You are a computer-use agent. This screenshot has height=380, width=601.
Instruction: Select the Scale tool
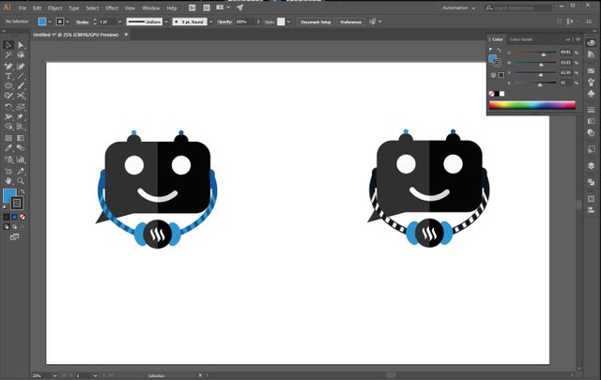click(x=21, y=106)
